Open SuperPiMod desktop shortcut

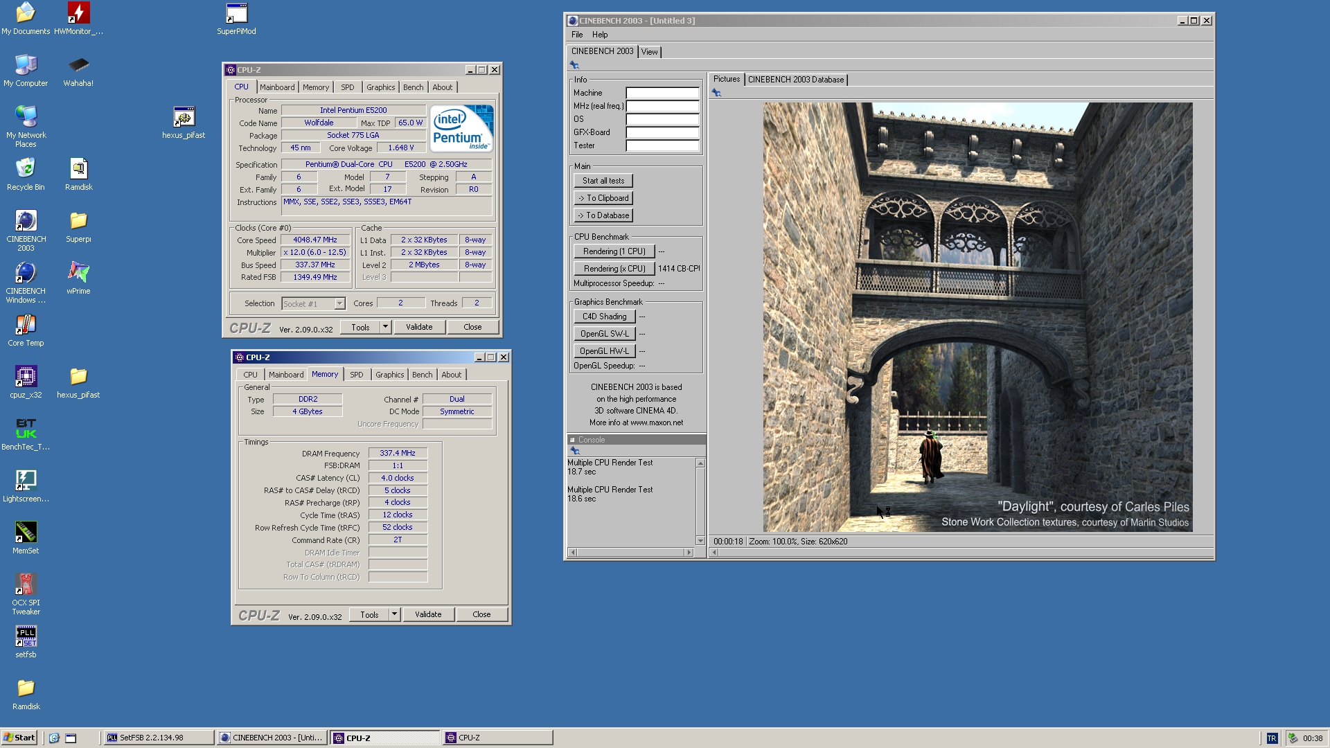[x=236, y=19]
